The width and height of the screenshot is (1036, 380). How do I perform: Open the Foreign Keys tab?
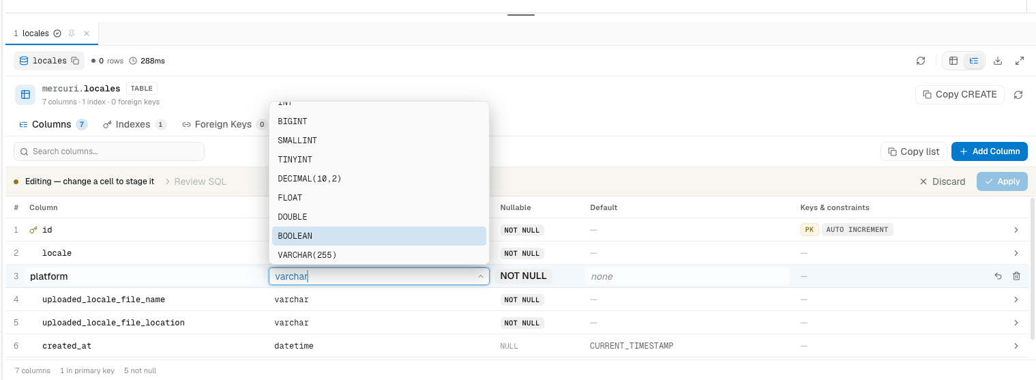(225, 124)
